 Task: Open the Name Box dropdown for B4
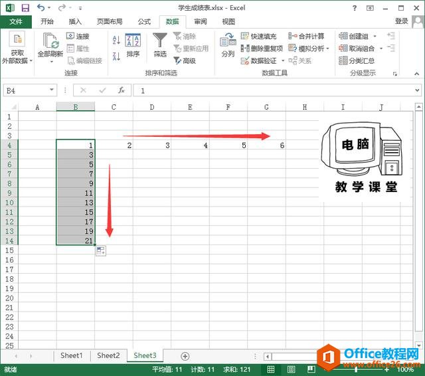coord(52,90)
